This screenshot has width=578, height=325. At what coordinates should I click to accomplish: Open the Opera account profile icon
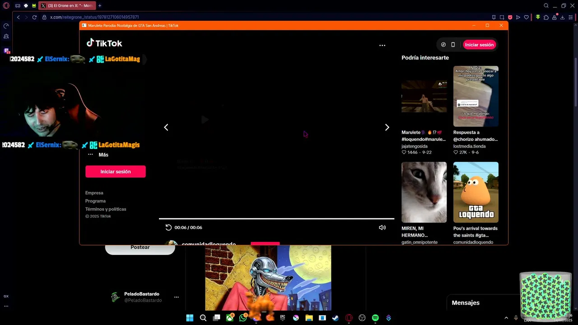pyautogui.click(x=555, y=17)
